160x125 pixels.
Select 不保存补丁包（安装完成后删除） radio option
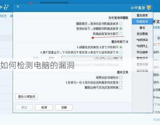pyautogui.click(x=121, y=47)
